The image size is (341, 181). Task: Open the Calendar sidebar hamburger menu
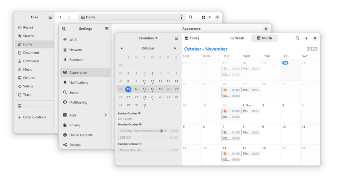coord(176,38)
